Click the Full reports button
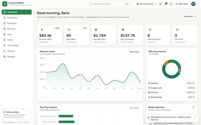Image resolution: width=201 pixels, height=125 pixels. coord(190,16)
